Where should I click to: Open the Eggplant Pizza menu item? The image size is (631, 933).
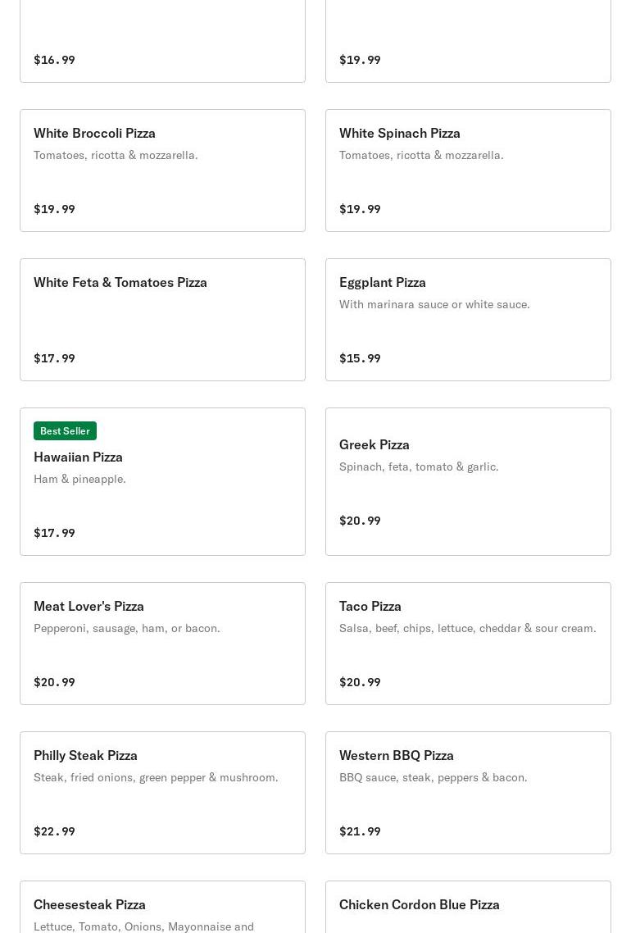468,320
